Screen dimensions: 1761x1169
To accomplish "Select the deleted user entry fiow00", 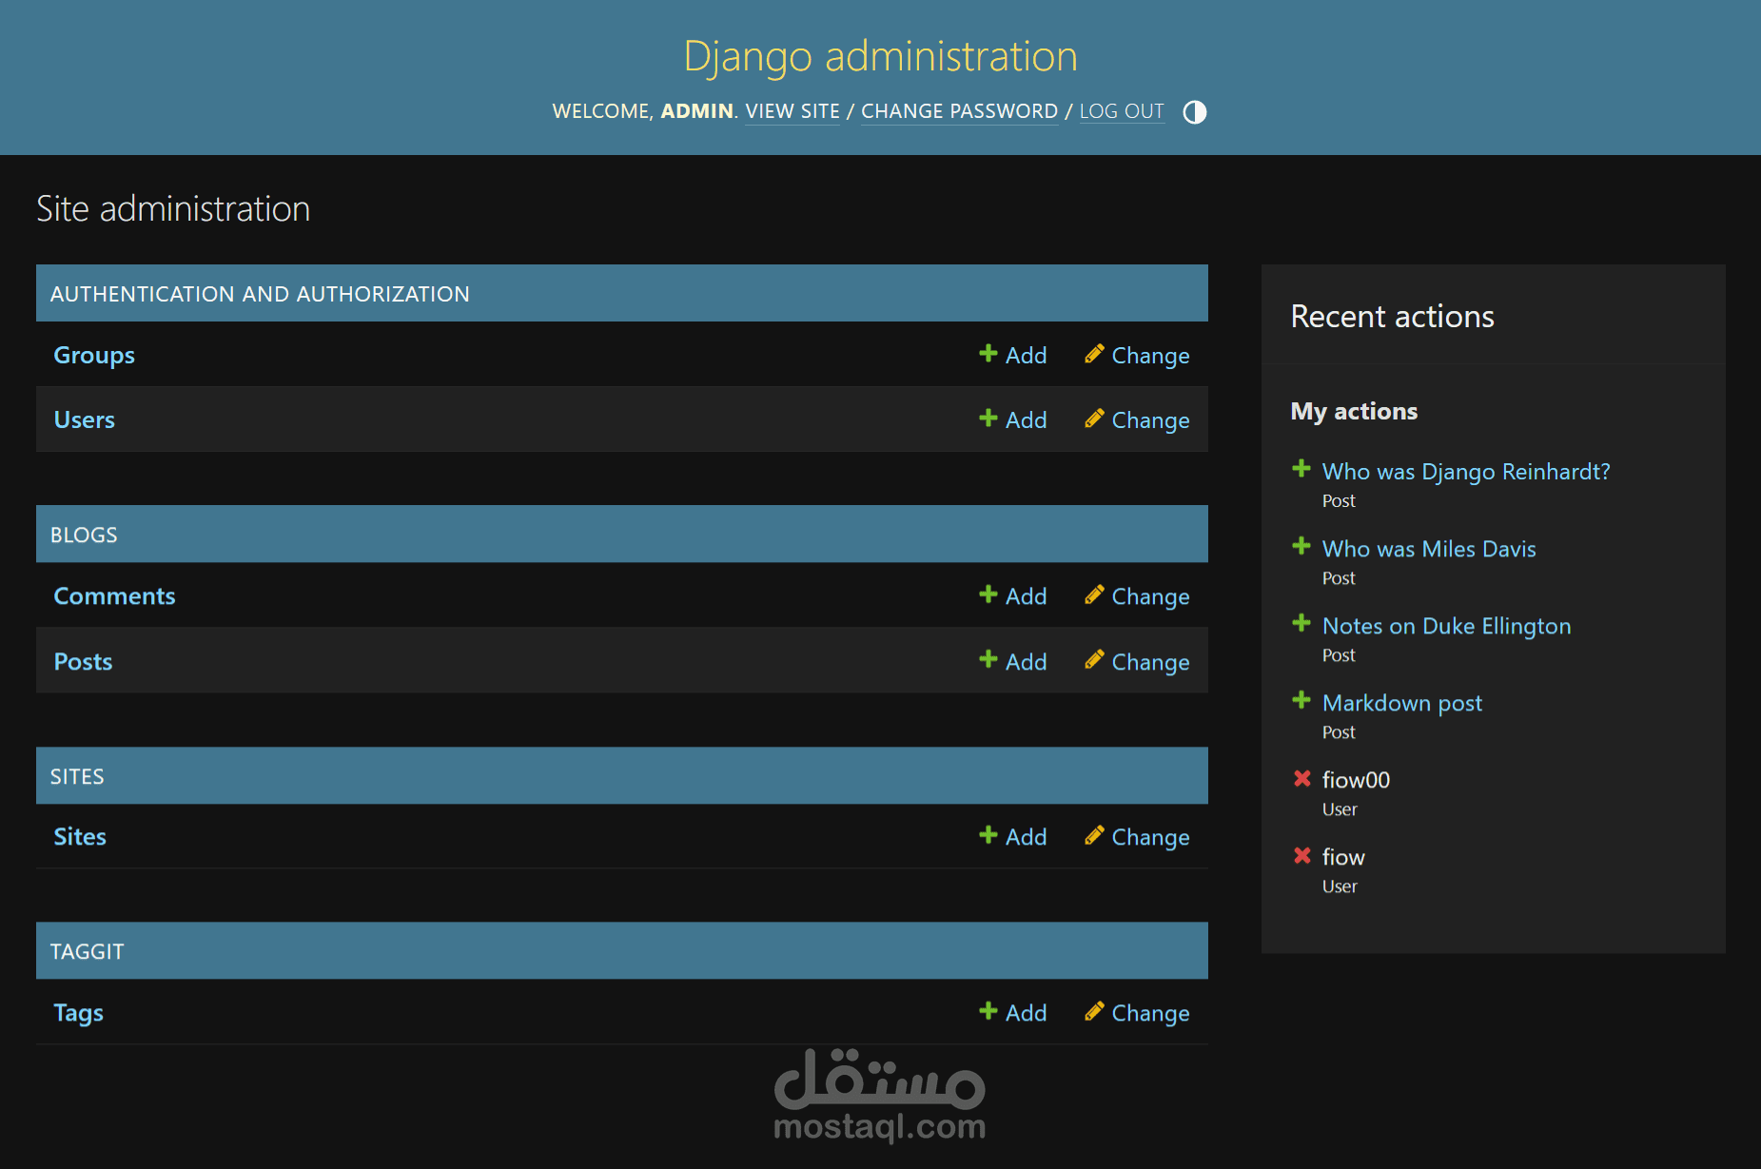I will tap(1356, 780).
